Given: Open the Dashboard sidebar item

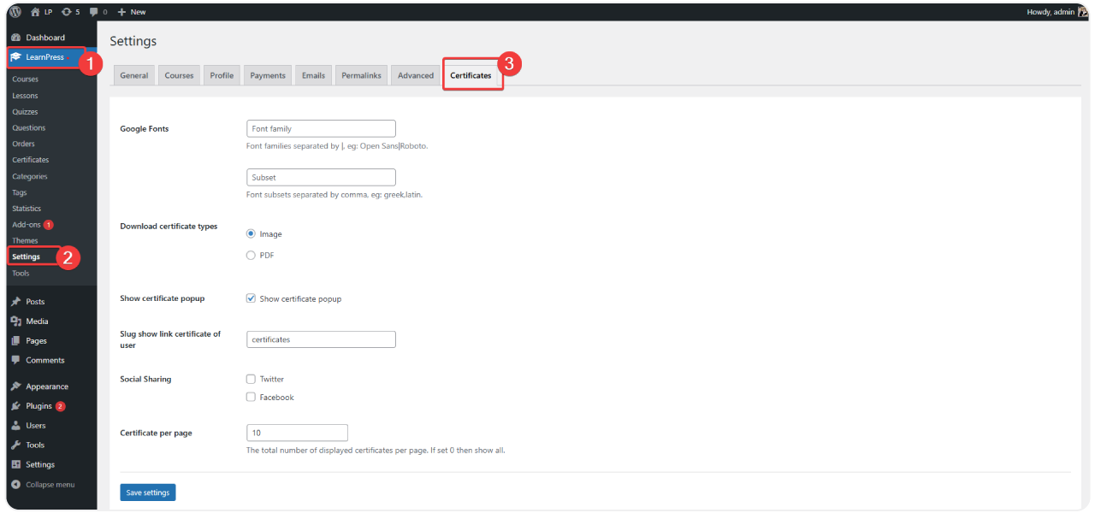Looking at the screenshot, I should [x=44, y=38].
